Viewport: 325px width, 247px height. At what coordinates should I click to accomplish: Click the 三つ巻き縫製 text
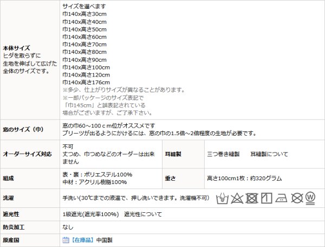223,154
